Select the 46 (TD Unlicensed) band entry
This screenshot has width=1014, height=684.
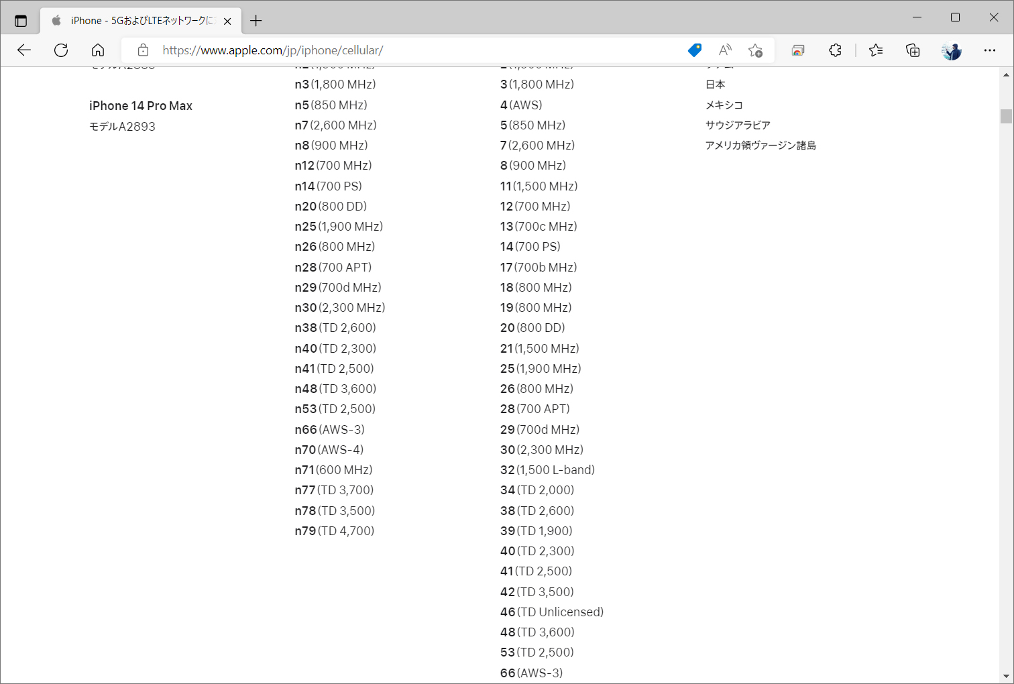point(552,612)
